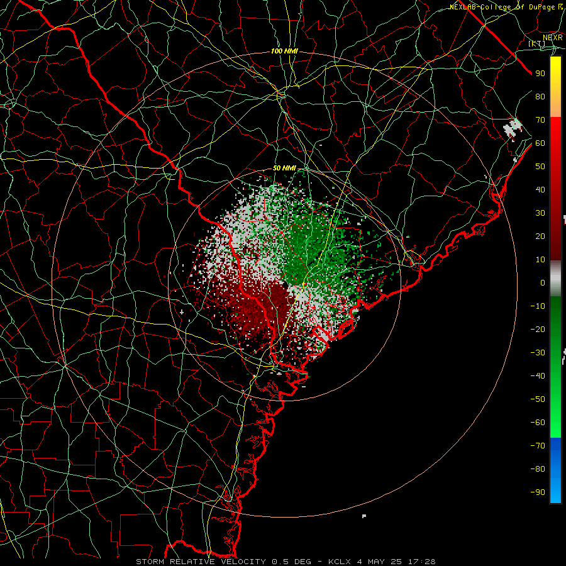The width and height of the screenshot is (566, 566).
Task: Click the -70 label on color scale
Action: (x=538, y=446)
